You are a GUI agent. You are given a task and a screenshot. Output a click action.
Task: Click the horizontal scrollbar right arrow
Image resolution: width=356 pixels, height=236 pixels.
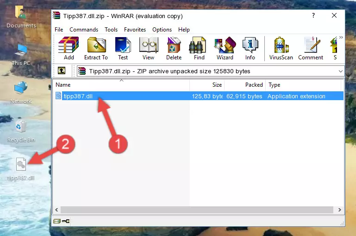[x=340, y=210]
